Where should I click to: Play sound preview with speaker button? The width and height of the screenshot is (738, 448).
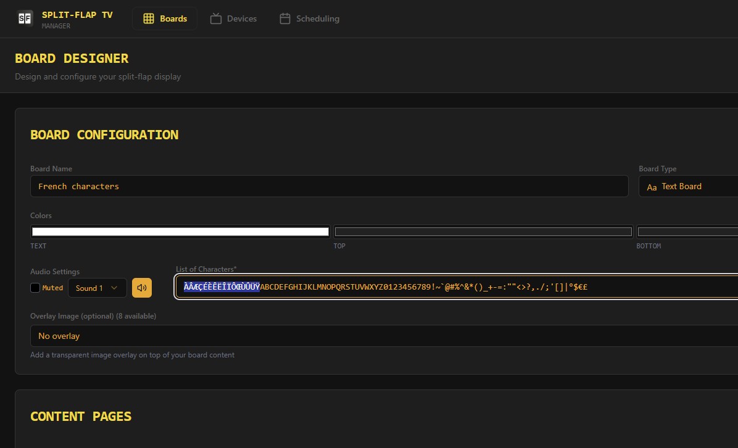tap(142, 288)
